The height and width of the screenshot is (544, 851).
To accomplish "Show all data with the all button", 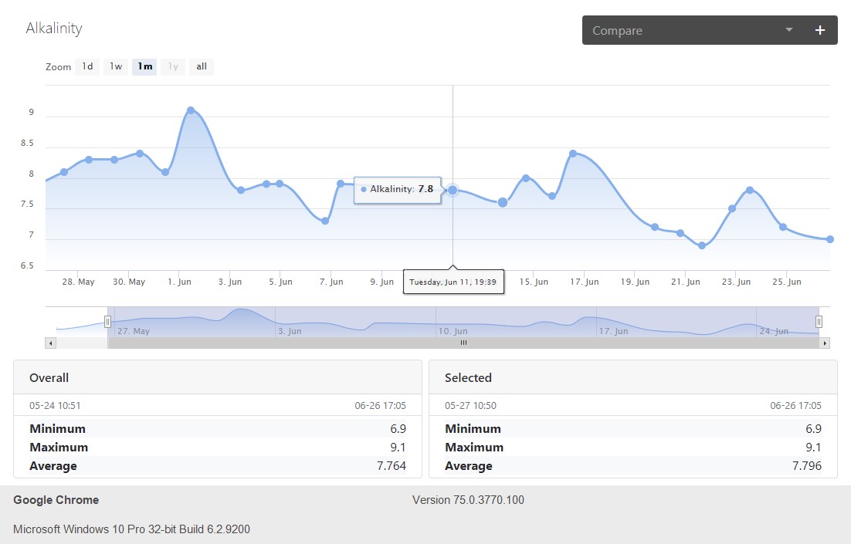I will tap(202, 66).
